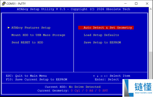Image resolution: width=153 pixels, height=97 pixels.
Task: Select ATAboy Features Setup menu entry
Action: 31,28
